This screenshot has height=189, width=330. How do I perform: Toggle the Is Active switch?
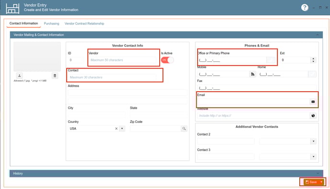167,60
